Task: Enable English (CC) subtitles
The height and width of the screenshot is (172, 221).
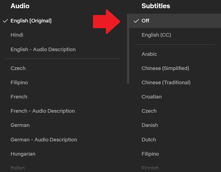Action: pos(156,35)
